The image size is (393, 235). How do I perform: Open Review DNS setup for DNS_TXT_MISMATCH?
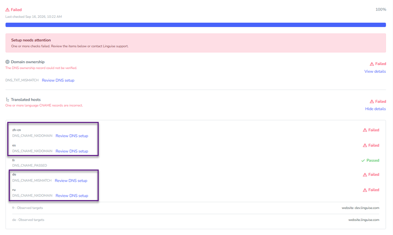click(x=58, y=80)
